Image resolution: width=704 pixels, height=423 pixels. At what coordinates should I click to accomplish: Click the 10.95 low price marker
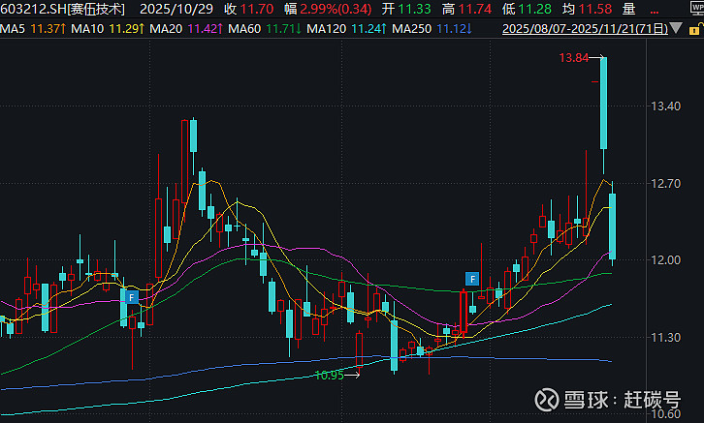(x=329, y=375)
